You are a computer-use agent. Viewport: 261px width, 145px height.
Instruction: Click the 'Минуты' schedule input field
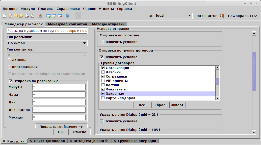(59, 87)
